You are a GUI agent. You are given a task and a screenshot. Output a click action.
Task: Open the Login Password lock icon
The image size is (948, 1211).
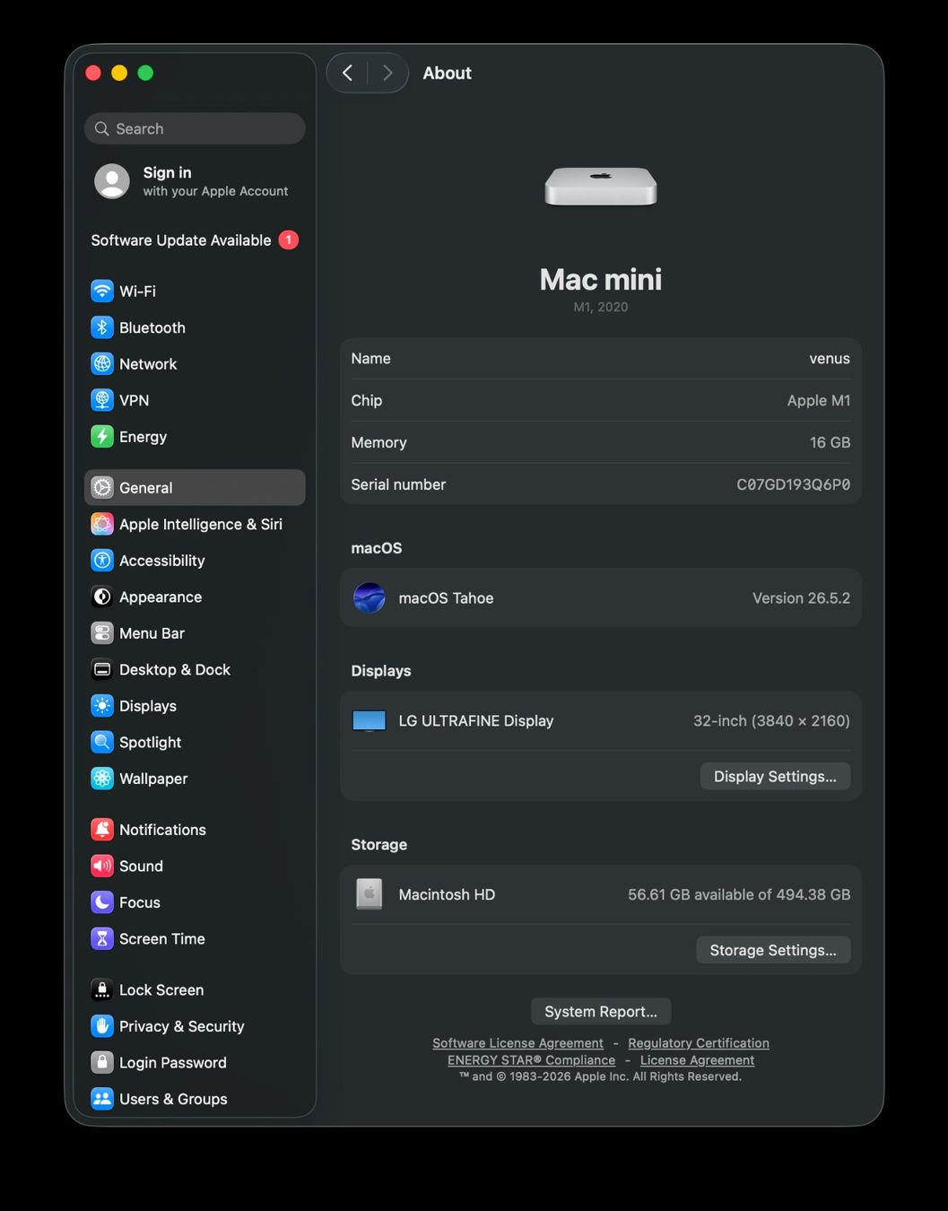102,1062
